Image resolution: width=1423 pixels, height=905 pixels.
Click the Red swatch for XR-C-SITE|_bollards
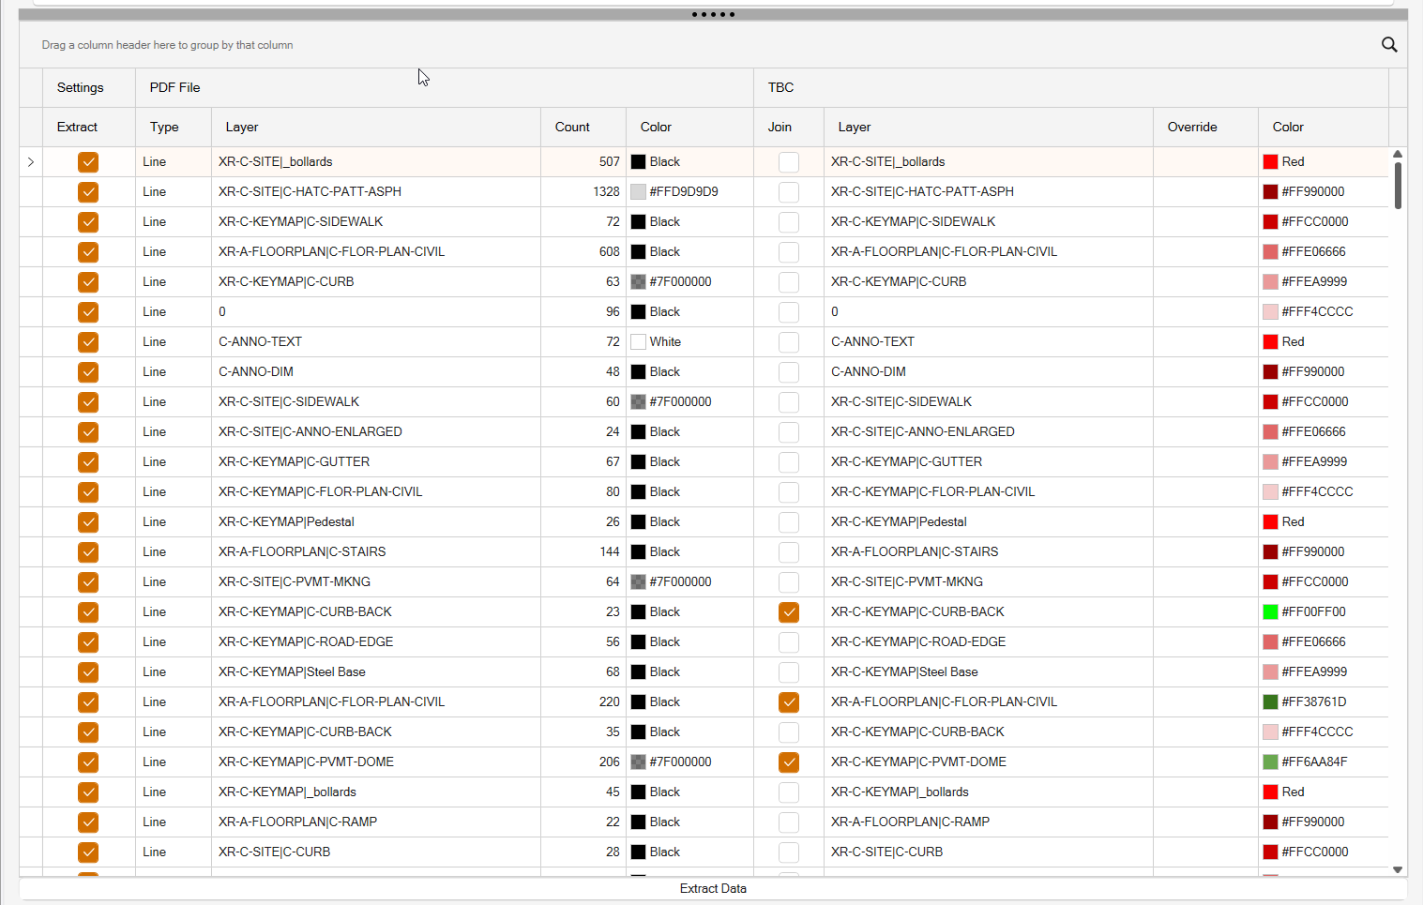click(1270, 162)
